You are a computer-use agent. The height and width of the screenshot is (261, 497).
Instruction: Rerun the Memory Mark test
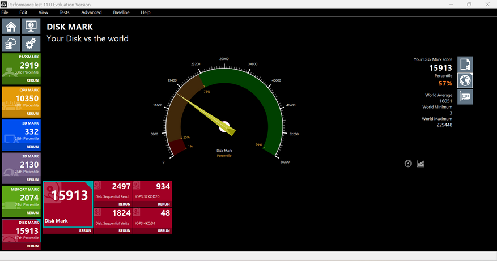33,213
